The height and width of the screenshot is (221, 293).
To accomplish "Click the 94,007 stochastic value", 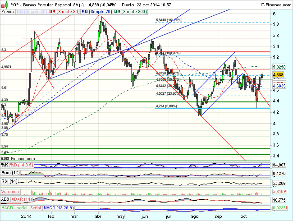I will [279, 165].
